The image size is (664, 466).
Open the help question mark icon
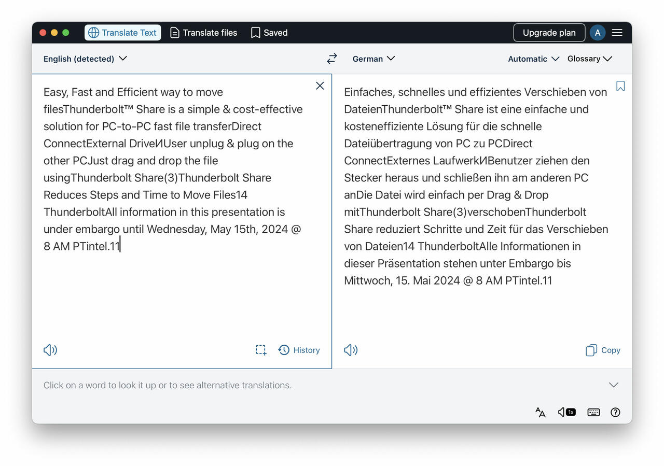(x=615, y=412)
